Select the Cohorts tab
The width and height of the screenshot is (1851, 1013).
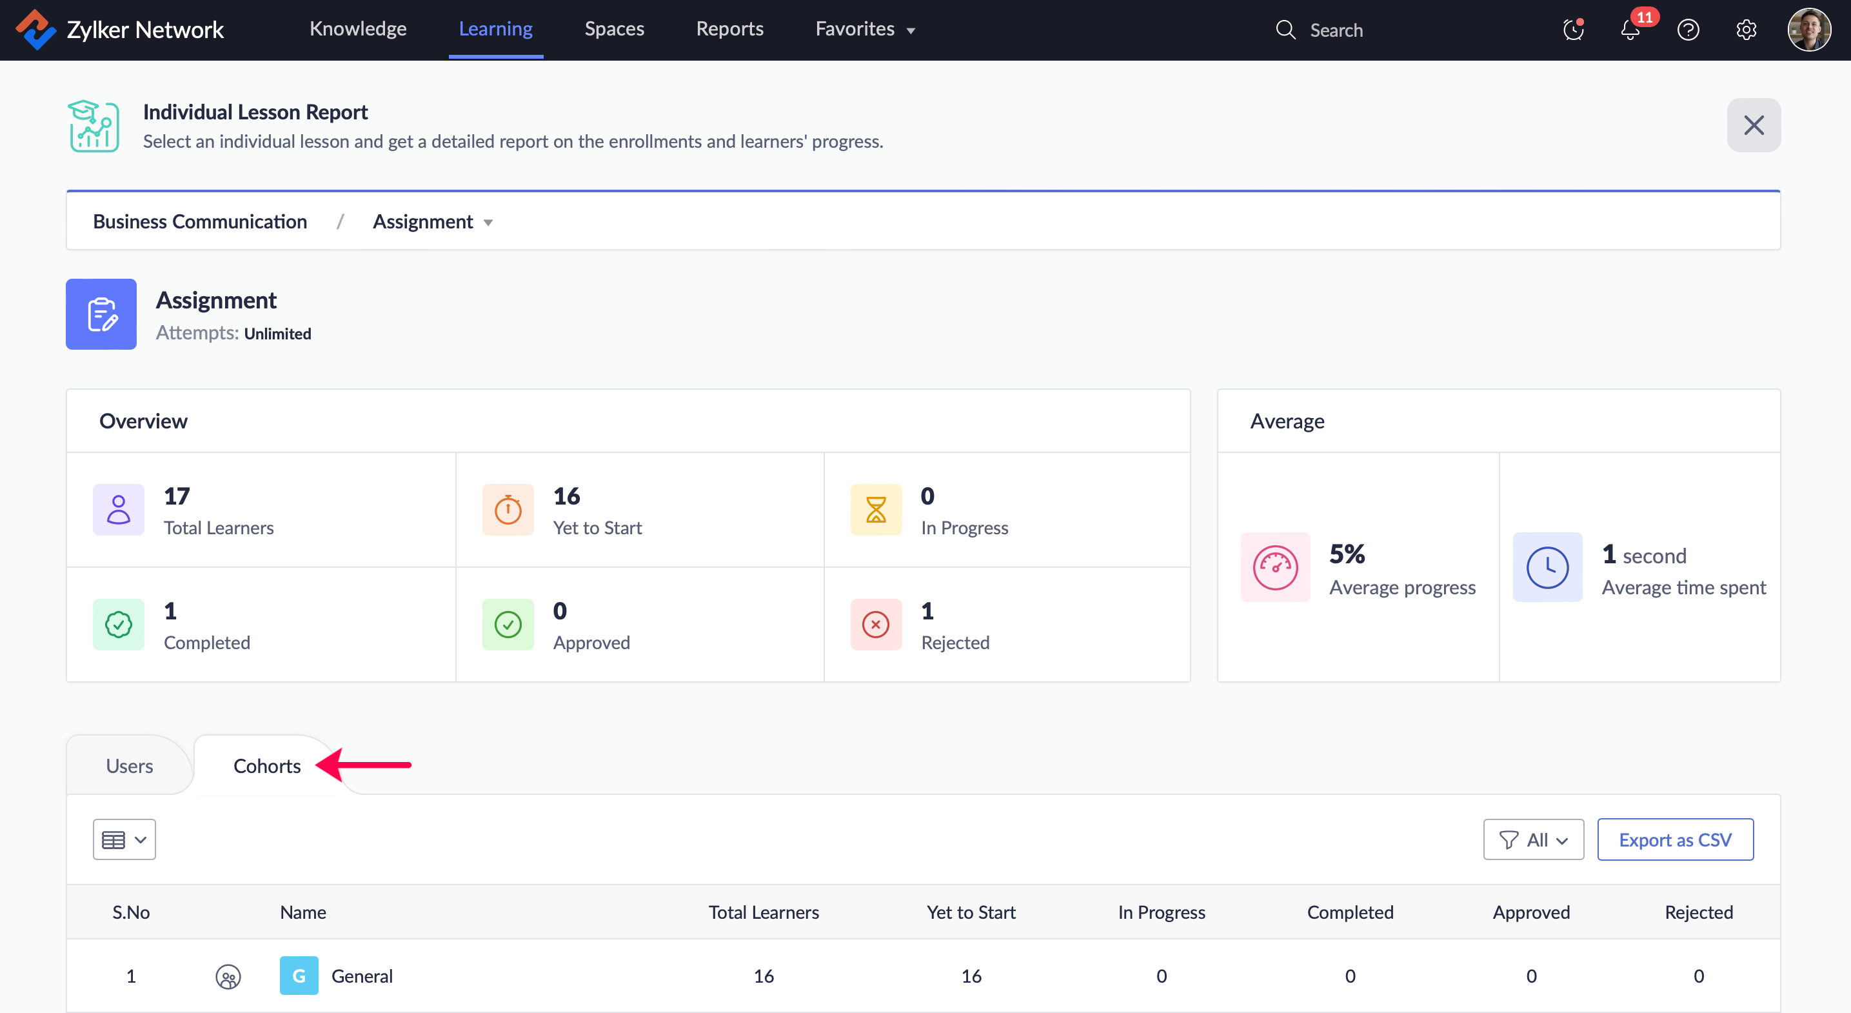coord(266,766)
